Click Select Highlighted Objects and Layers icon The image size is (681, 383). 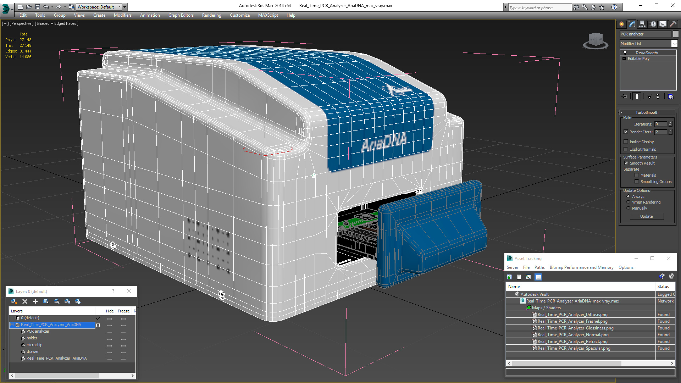point(46,301)
